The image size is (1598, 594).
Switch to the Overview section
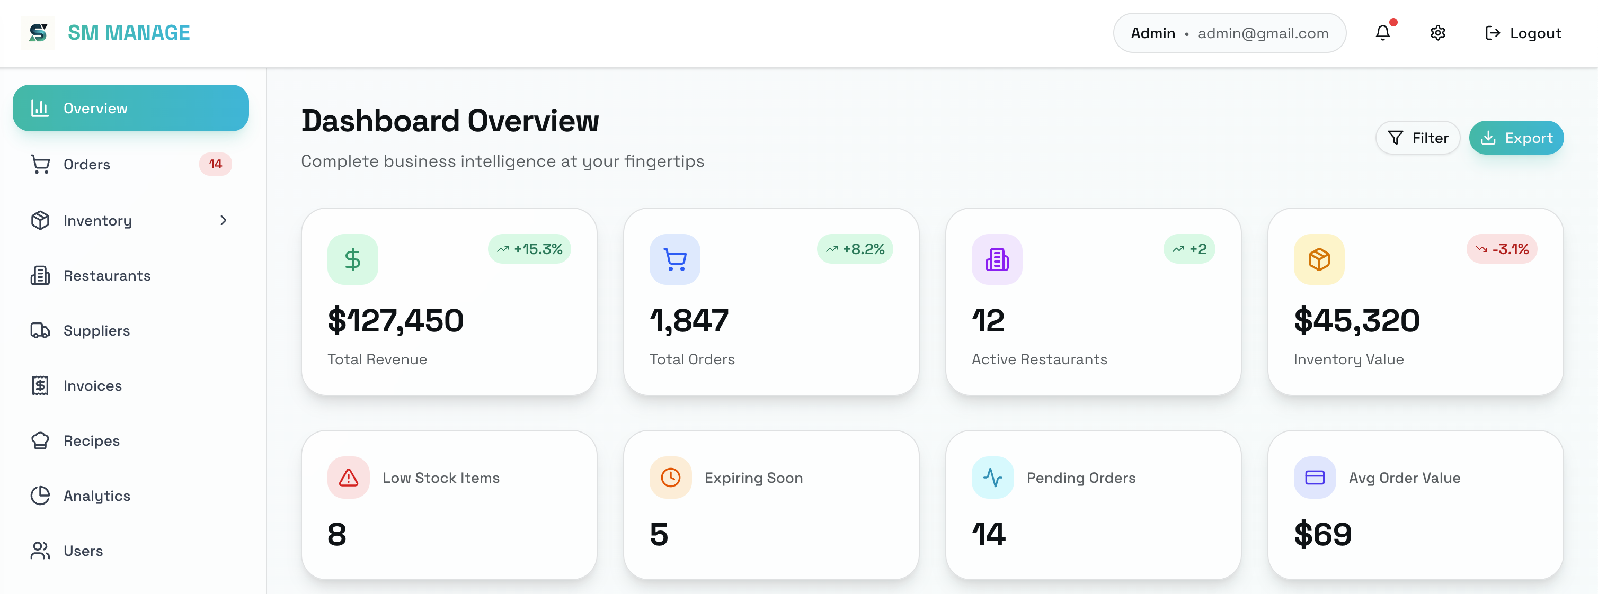(x=95, y=108)
